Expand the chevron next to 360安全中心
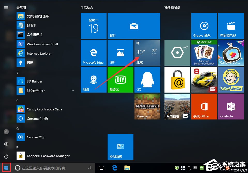The width and height of the screenshot is (248, 173). tap(73, 91)
